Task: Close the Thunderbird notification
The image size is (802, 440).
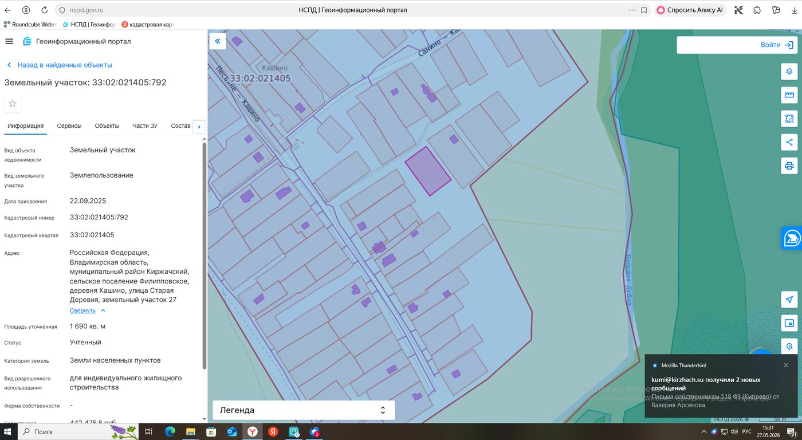Action: 786,366
